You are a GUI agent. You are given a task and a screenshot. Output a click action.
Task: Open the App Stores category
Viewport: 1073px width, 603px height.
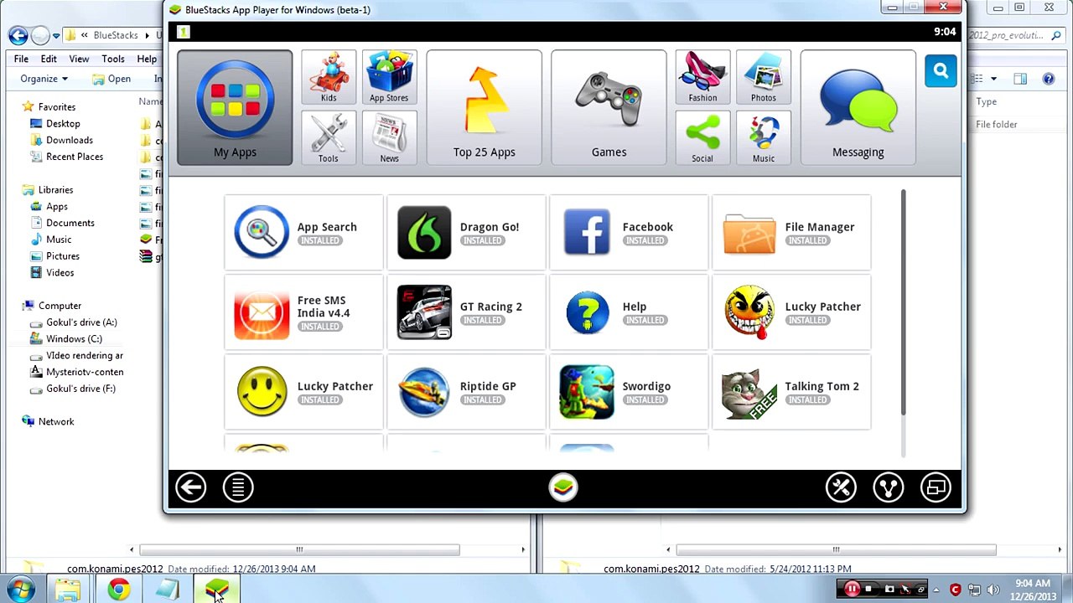(389, 77)
